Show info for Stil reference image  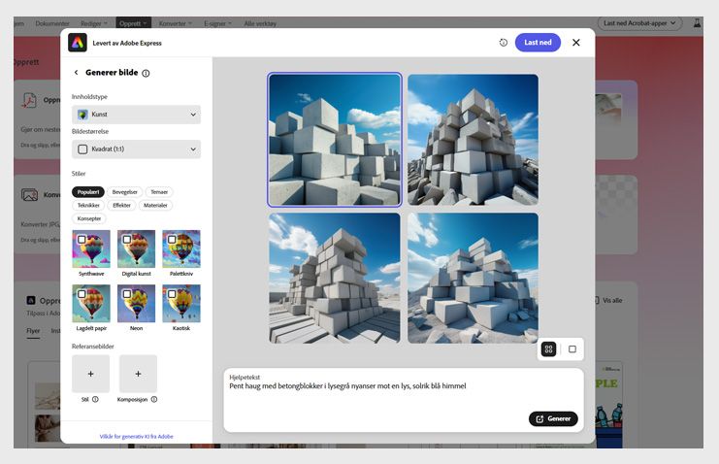95,399
